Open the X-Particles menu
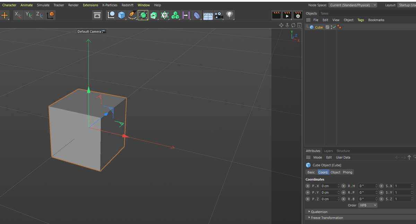 click(110, 5)
